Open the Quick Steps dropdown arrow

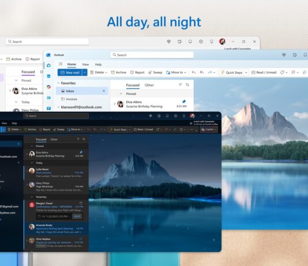click(246, 73)
